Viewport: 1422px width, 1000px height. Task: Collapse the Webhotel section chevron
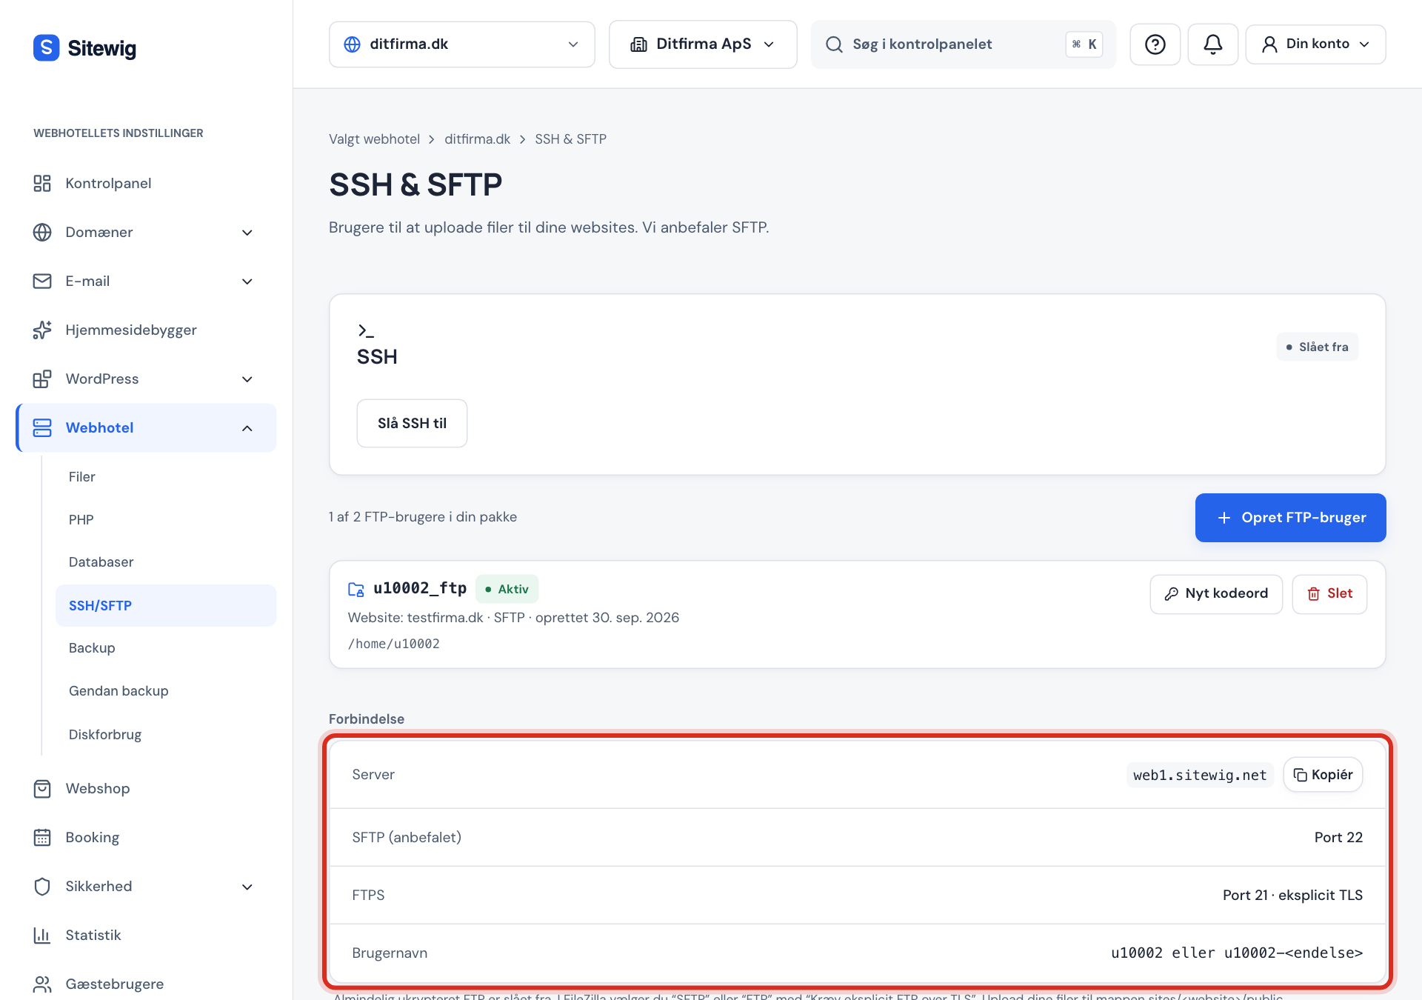tap(247, 428)
